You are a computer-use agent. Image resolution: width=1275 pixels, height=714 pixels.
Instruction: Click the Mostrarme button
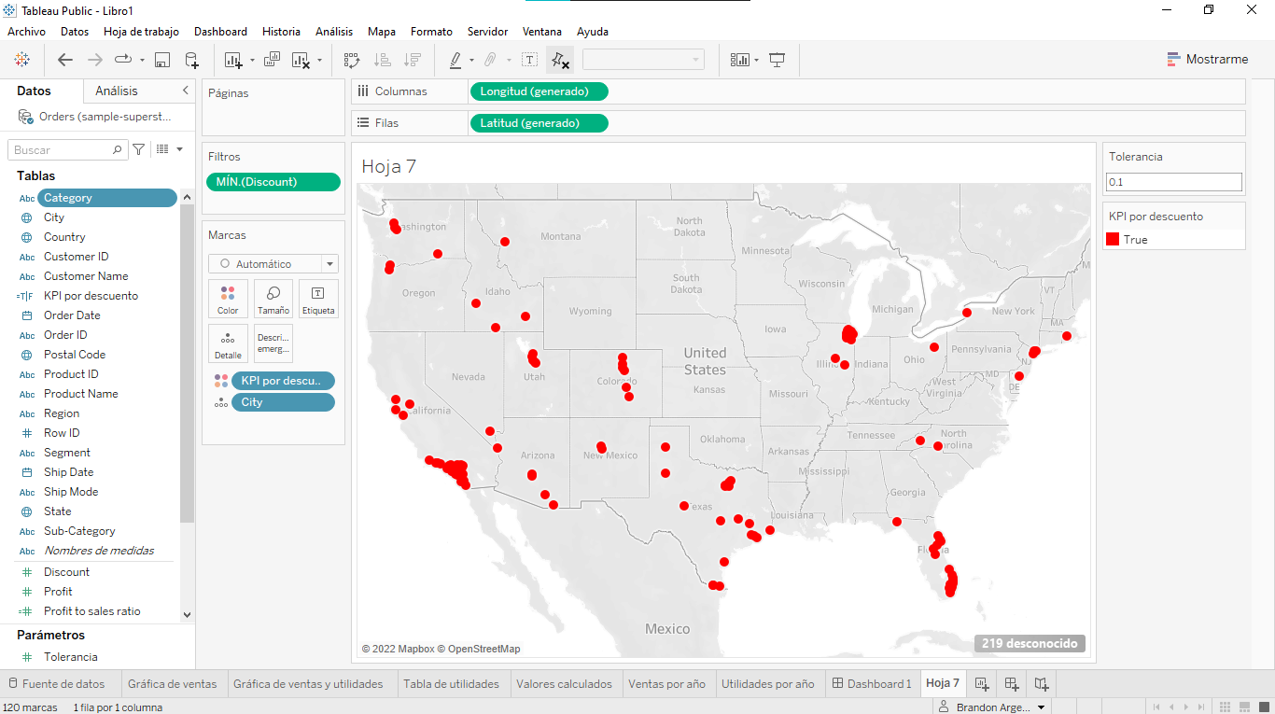pyautogui.click(x=1207, y=59)
